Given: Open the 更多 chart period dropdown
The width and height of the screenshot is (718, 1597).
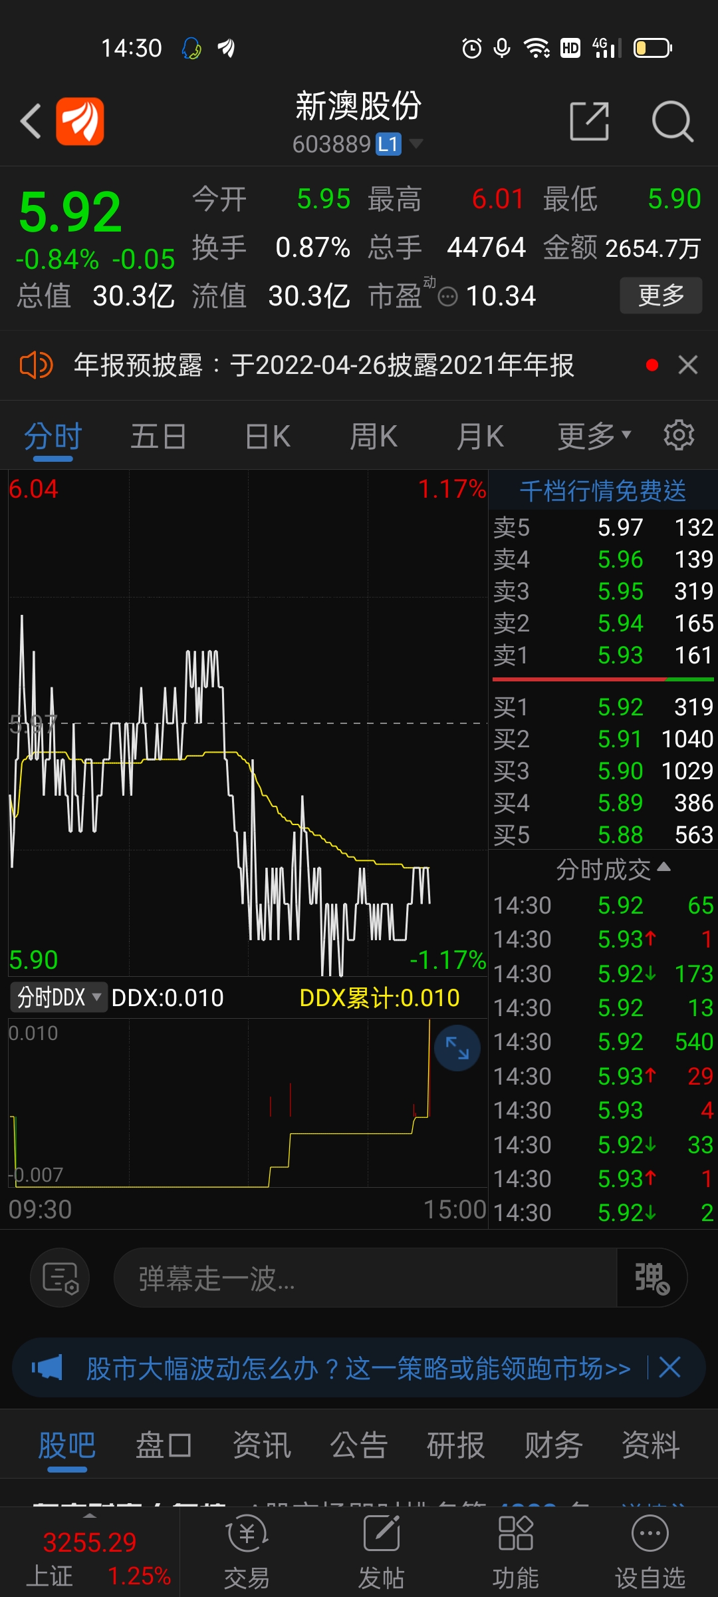Looking at the screenshot, I should point(594,436).
